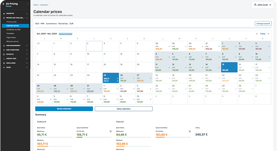
Task: Click the airplane logo in sidebar header
Action: pyautogui.click(x=3, y=5)
